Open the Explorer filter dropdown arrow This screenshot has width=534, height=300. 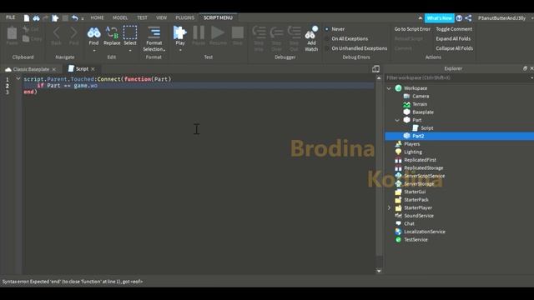[x=531, y=77]
